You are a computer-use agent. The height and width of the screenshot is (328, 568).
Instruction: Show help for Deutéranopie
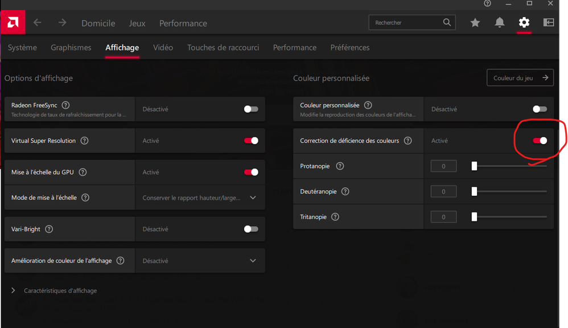[345, 191]
